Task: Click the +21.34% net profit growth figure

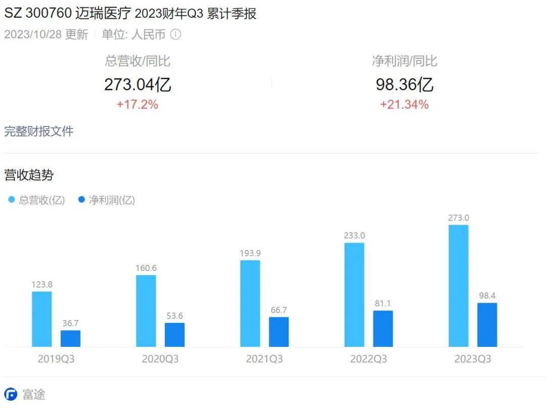Action: (x=404, y=105)
